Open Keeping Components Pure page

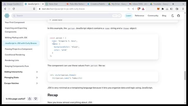tap(17, 66)
